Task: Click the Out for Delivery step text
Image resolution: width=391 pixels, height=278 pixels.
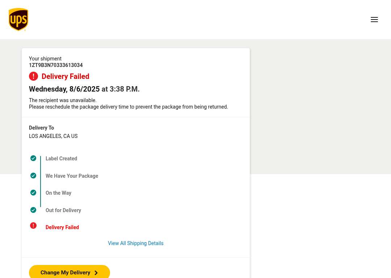Action: [63, 210]
